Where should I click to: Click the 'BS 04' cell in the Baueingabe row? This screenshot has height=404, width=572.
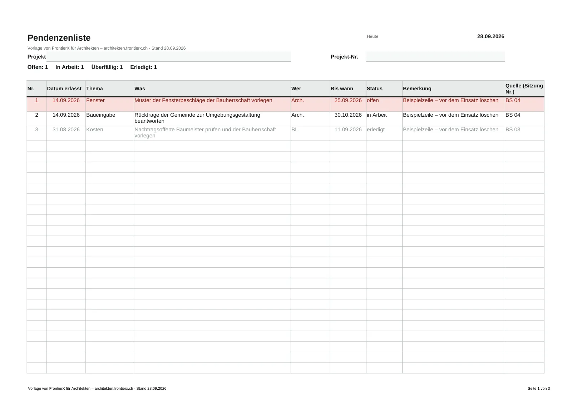(524, 119)
